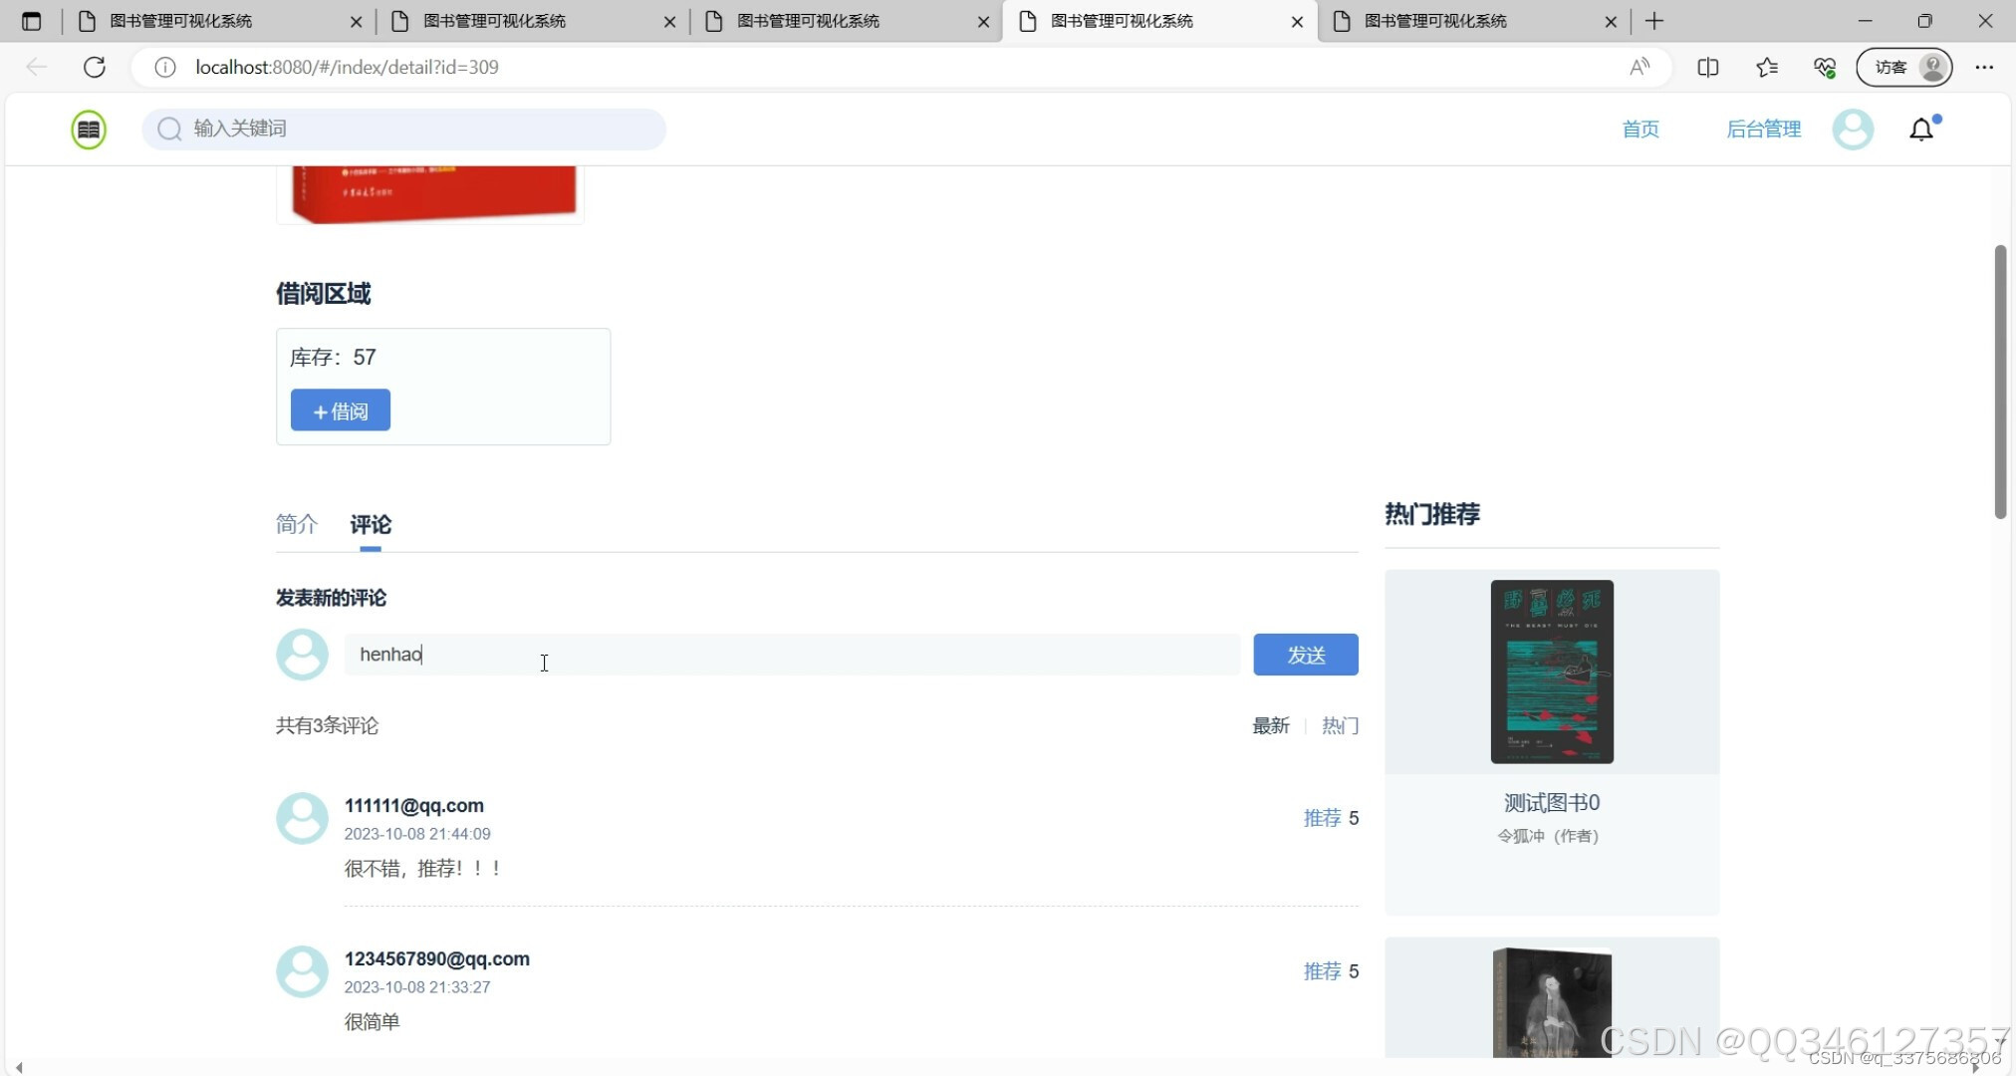Toggle the split screen browser icon

(1708, 67)
